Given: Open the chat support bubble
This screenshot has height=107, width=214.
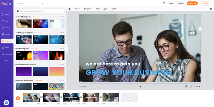Looking at the screenshot, I should pos(6,103).
